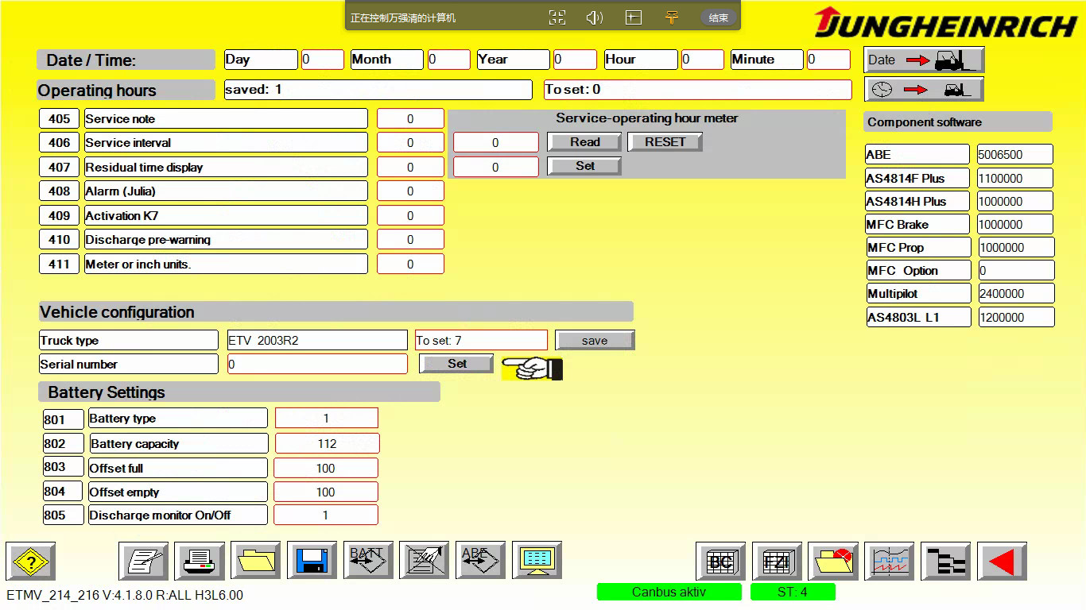The width and height of the screenshot is (1086, 610).
Task: Open the signal waveform chart icon
Action: 889,562
